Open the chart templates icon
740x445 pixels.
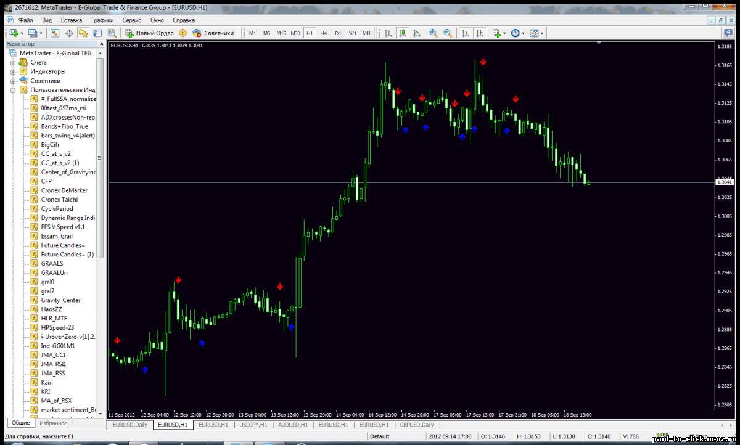(x=534, y=33)
